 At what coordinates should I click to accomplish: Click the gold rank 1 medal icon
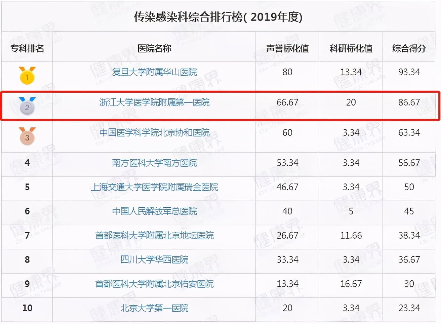pos(27,75)
